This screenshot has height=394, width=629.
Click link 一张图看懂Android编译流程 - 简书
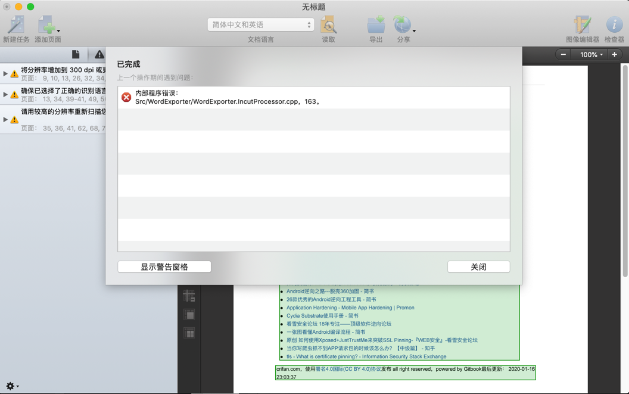(x=326, y=332)
